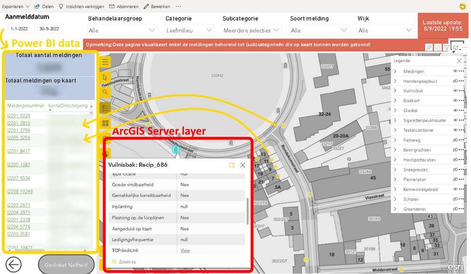Viewport: 471px width, 274px height.
Task: Open more options for Scholen layer
Action: coord(462,199)
